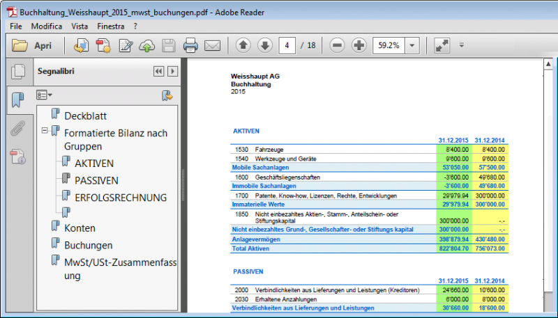Click the AKTIVEN section heading in document

click(246, 131)
